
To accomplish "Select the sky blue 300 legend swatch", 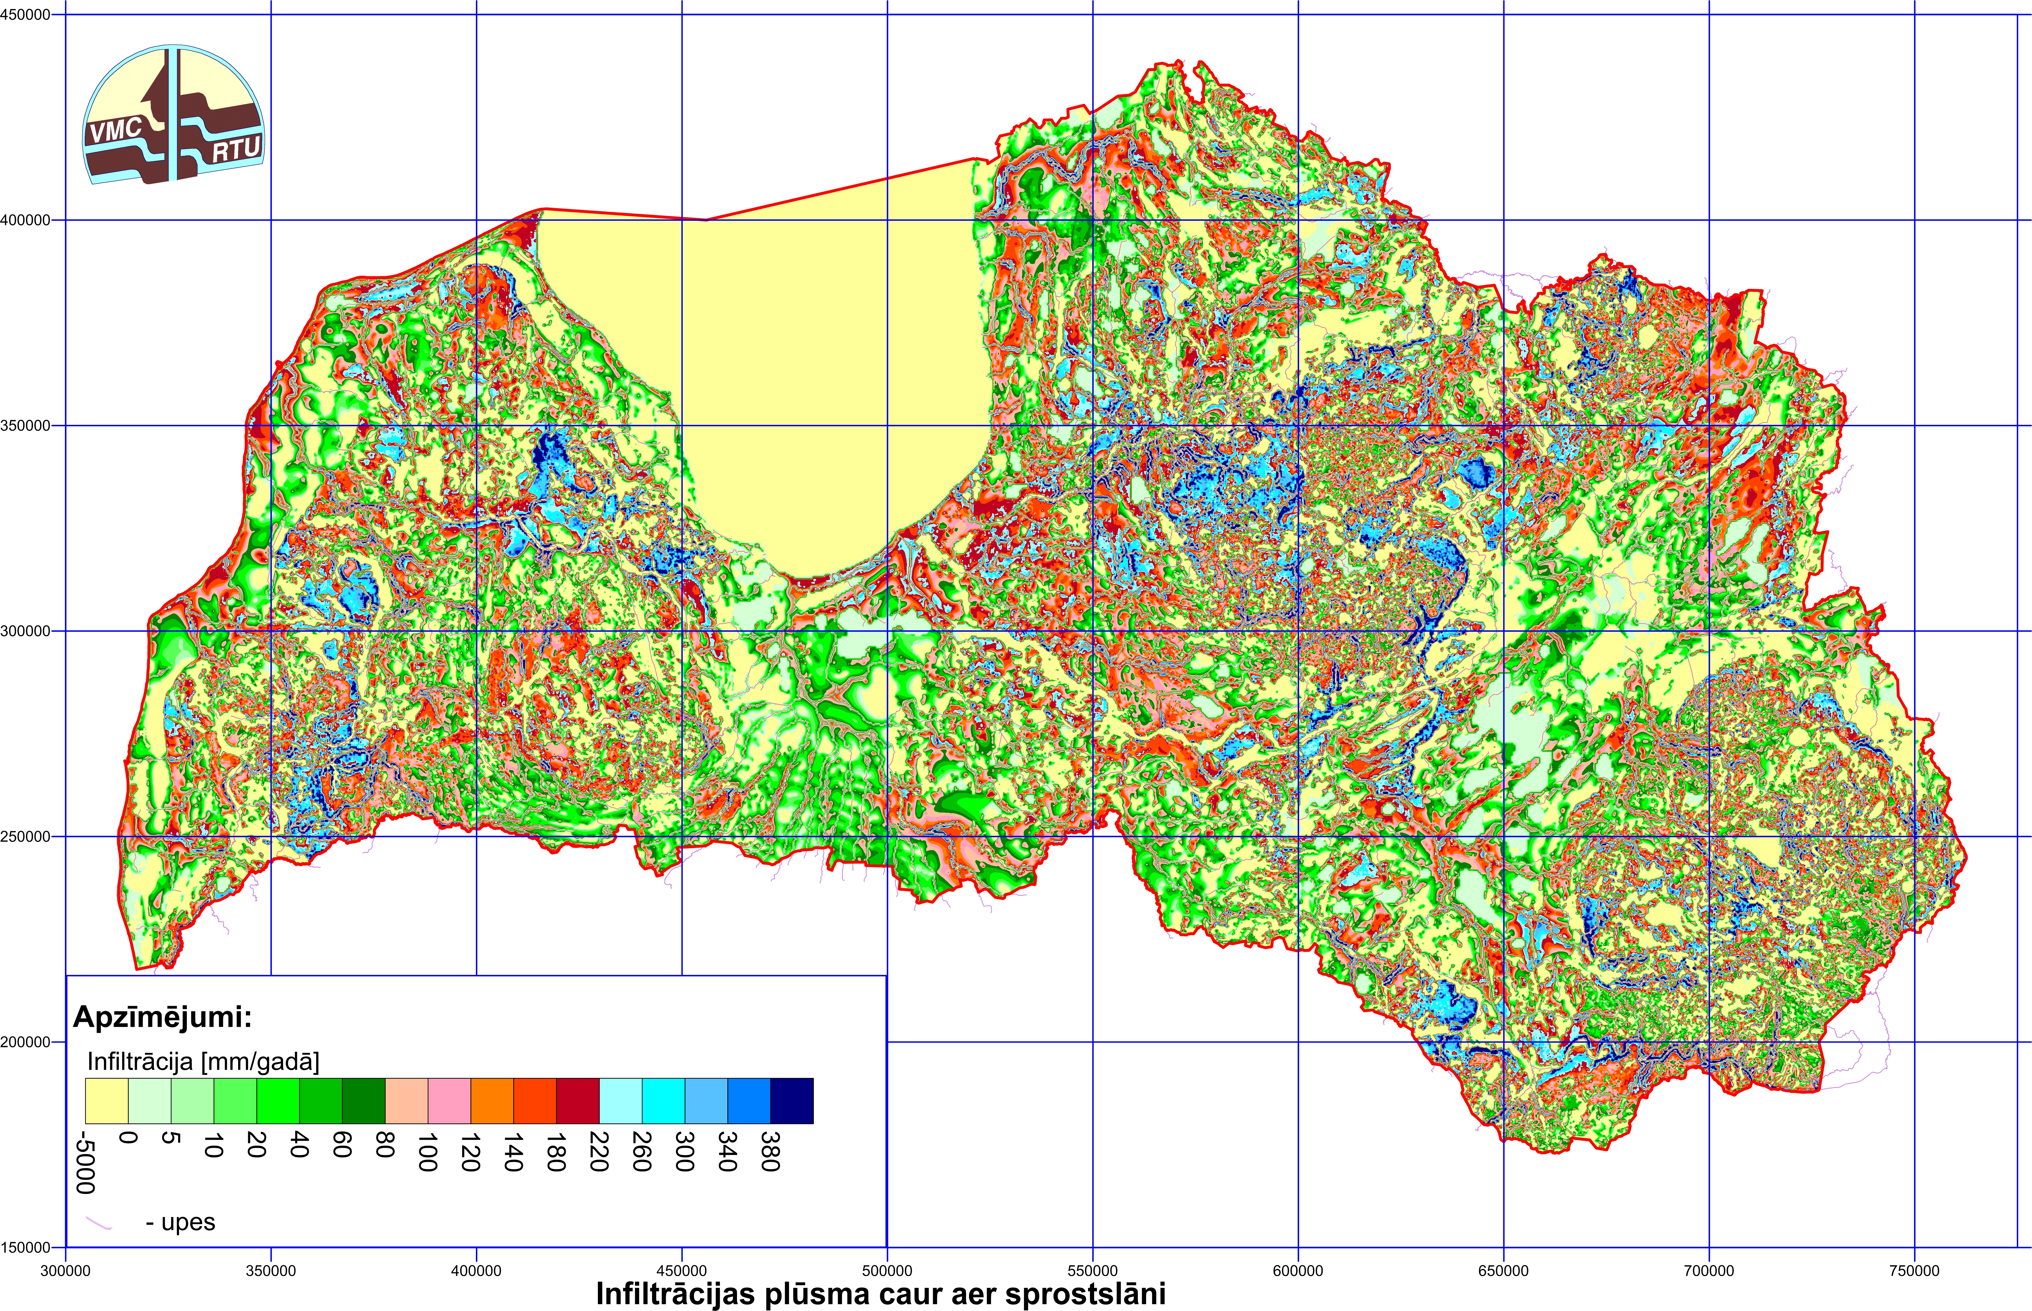I will click(706, 1101).
